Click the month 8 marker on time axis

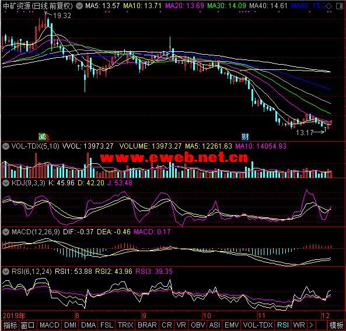[77, 316]
